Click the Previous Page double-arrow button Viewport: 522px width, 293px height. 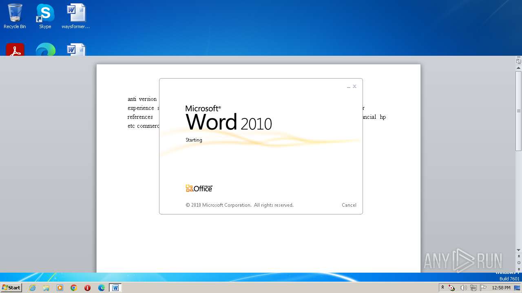[519, 256]
